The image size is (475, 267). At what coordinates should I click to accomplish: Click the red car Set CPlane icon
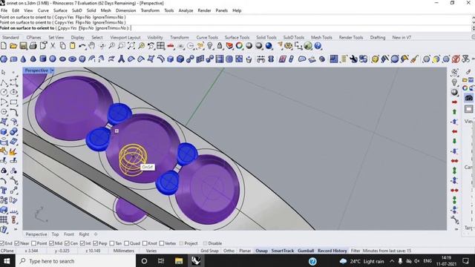[171, 46]
